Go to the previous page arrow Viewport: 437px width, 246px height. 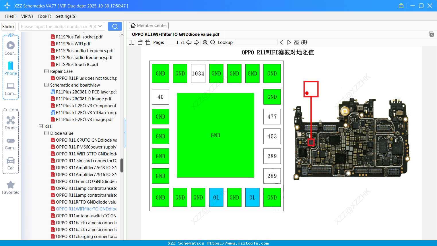tap(189, 42)
